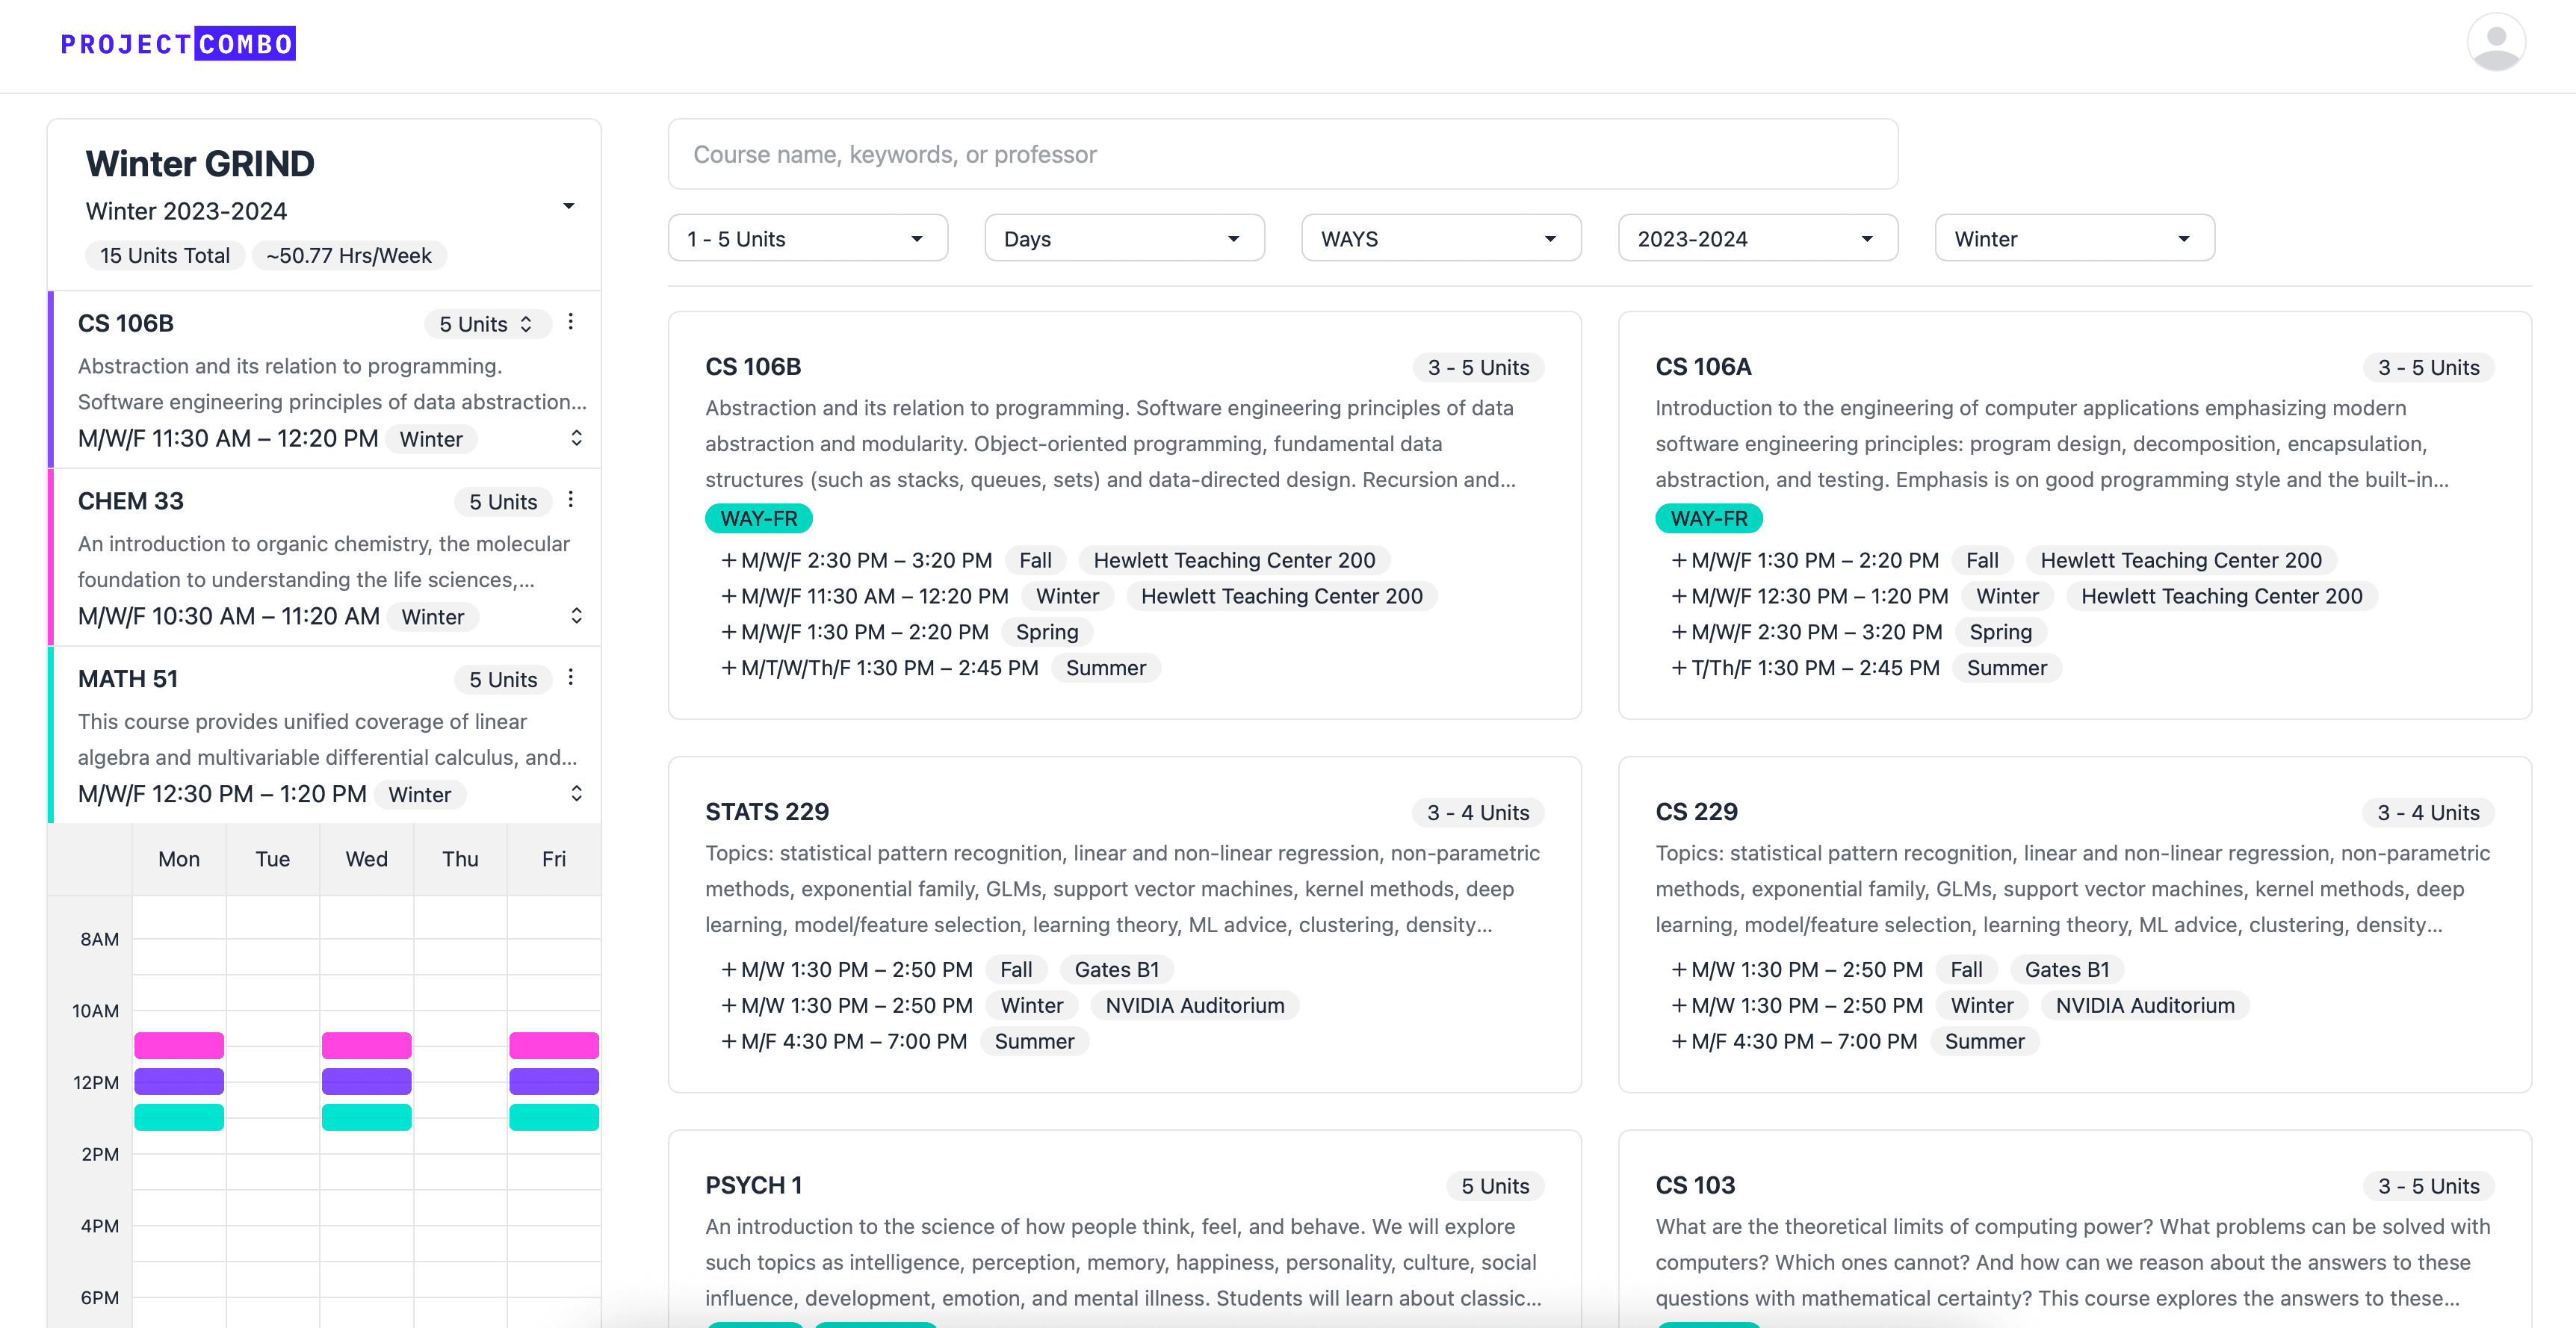Open CS 106B three-dot options menu
Screen dimensions: 2576x1328
click(x=571, y=322)
